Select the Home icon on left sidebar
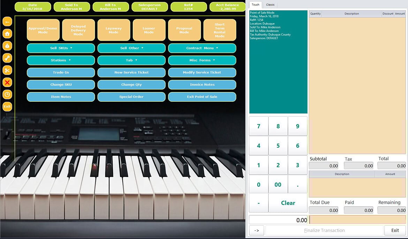 [x=7, y=33]
